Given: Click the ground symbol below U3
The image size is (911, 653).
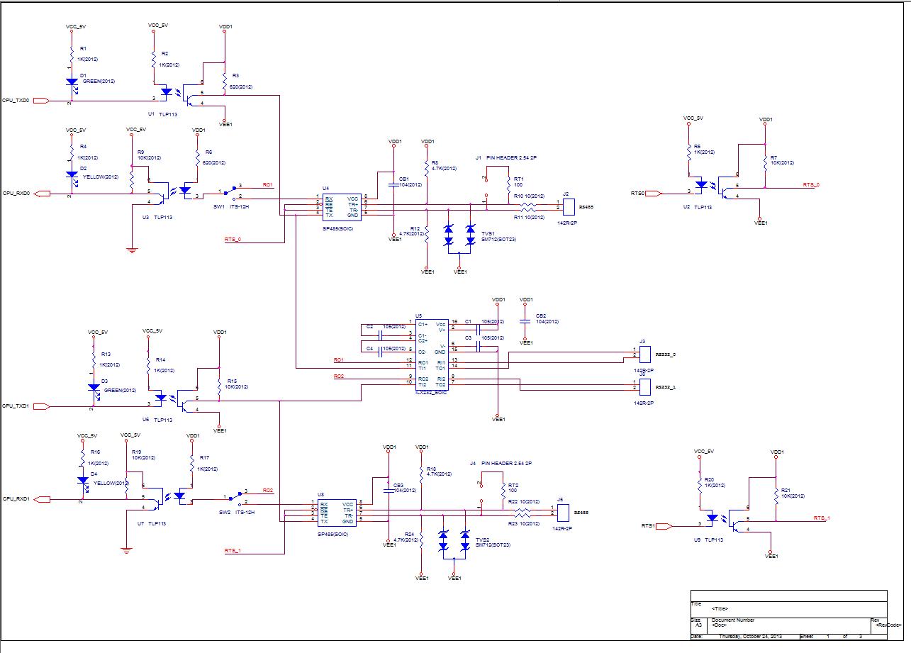Looking at the screenshot, I should coord(131,249).
